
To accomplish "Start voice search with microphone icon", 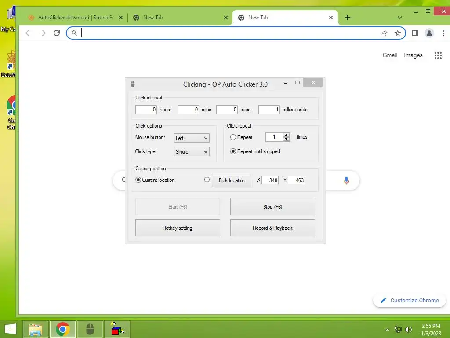I will (346, 180).
